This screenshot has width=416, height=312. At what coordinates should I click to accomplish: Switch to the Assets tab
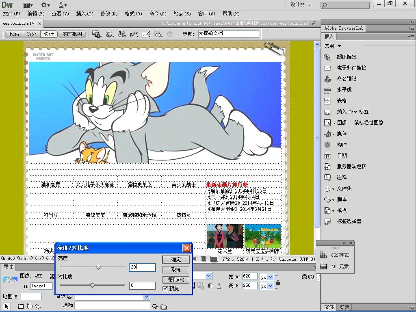pos(344,307)
